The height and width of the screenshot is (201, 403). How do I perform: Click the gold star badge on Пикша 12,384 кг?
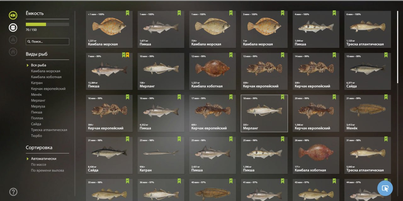click(x=128, y=55)
